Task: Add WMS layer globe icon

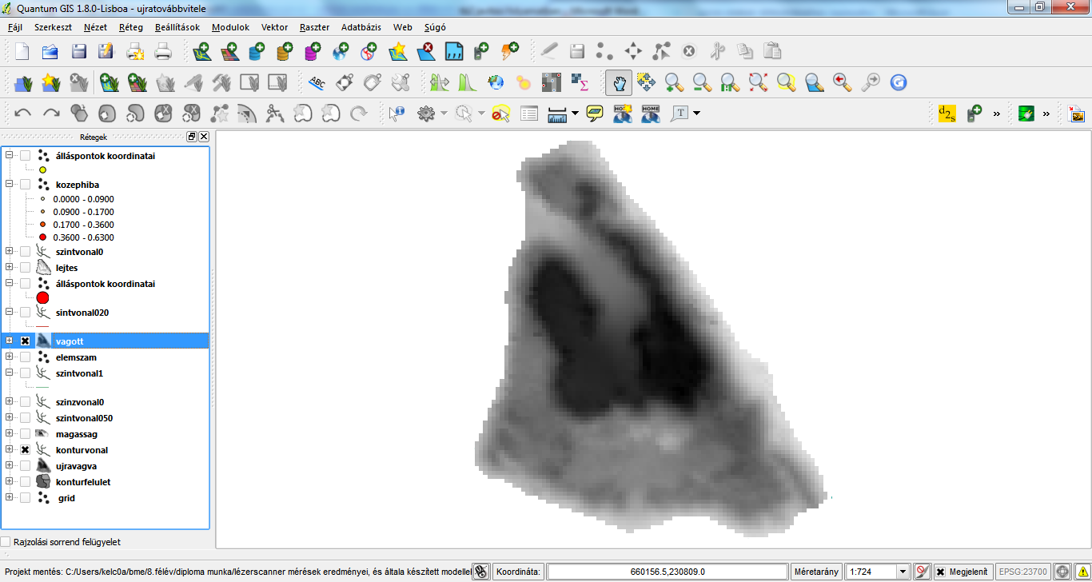Action: click(x=341, y=52)
